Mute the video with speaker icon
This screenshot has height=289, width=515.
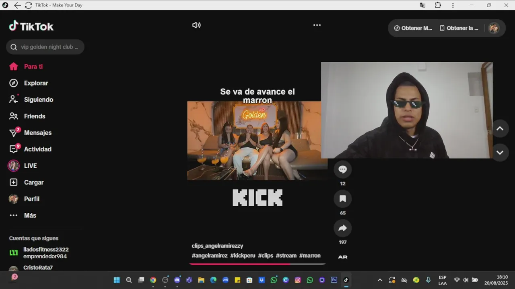(x=196, y=25)
